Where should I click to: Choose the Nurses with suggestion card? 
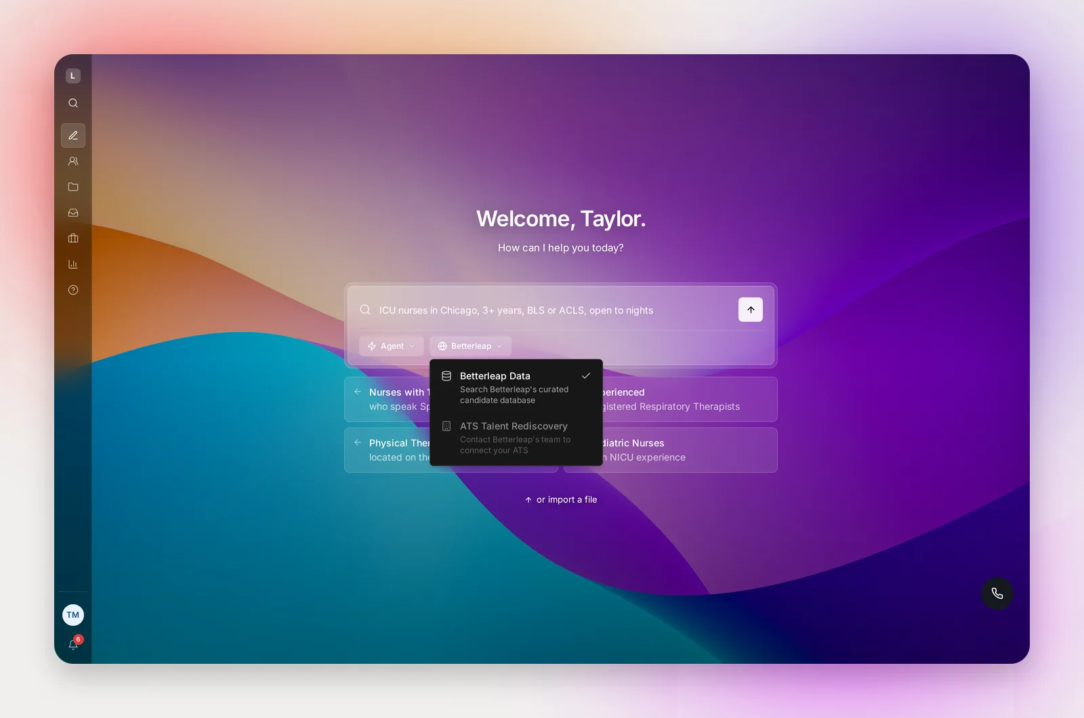click(x=388, y=400)
